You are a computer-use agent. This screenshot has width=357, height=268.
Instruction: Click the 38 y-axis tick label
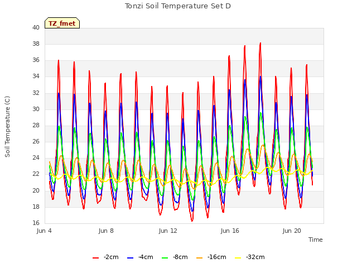point(36,44)
